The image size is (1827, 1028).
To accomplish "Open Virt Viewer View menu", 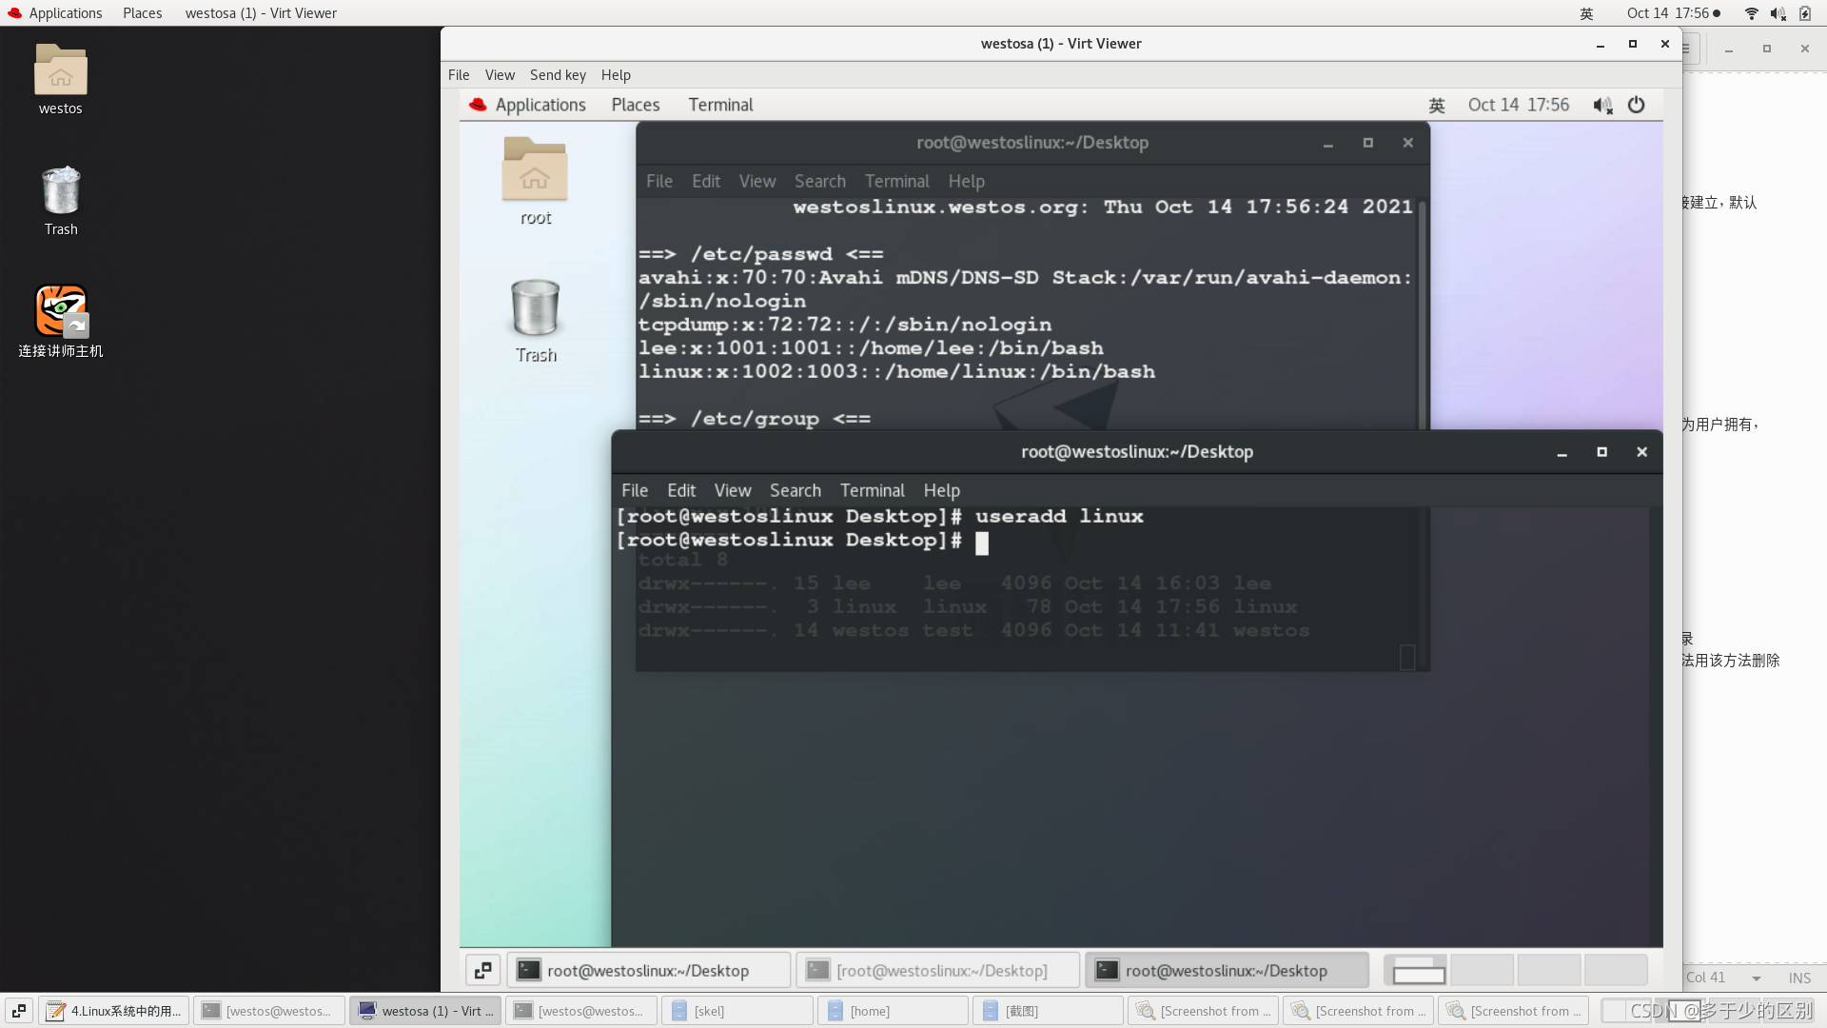I will point(499,75).
